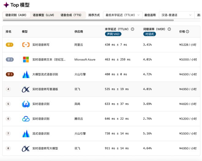Click price ¥0.228 / 小时
Screen dimensions: 202x161
pos(188,45)
